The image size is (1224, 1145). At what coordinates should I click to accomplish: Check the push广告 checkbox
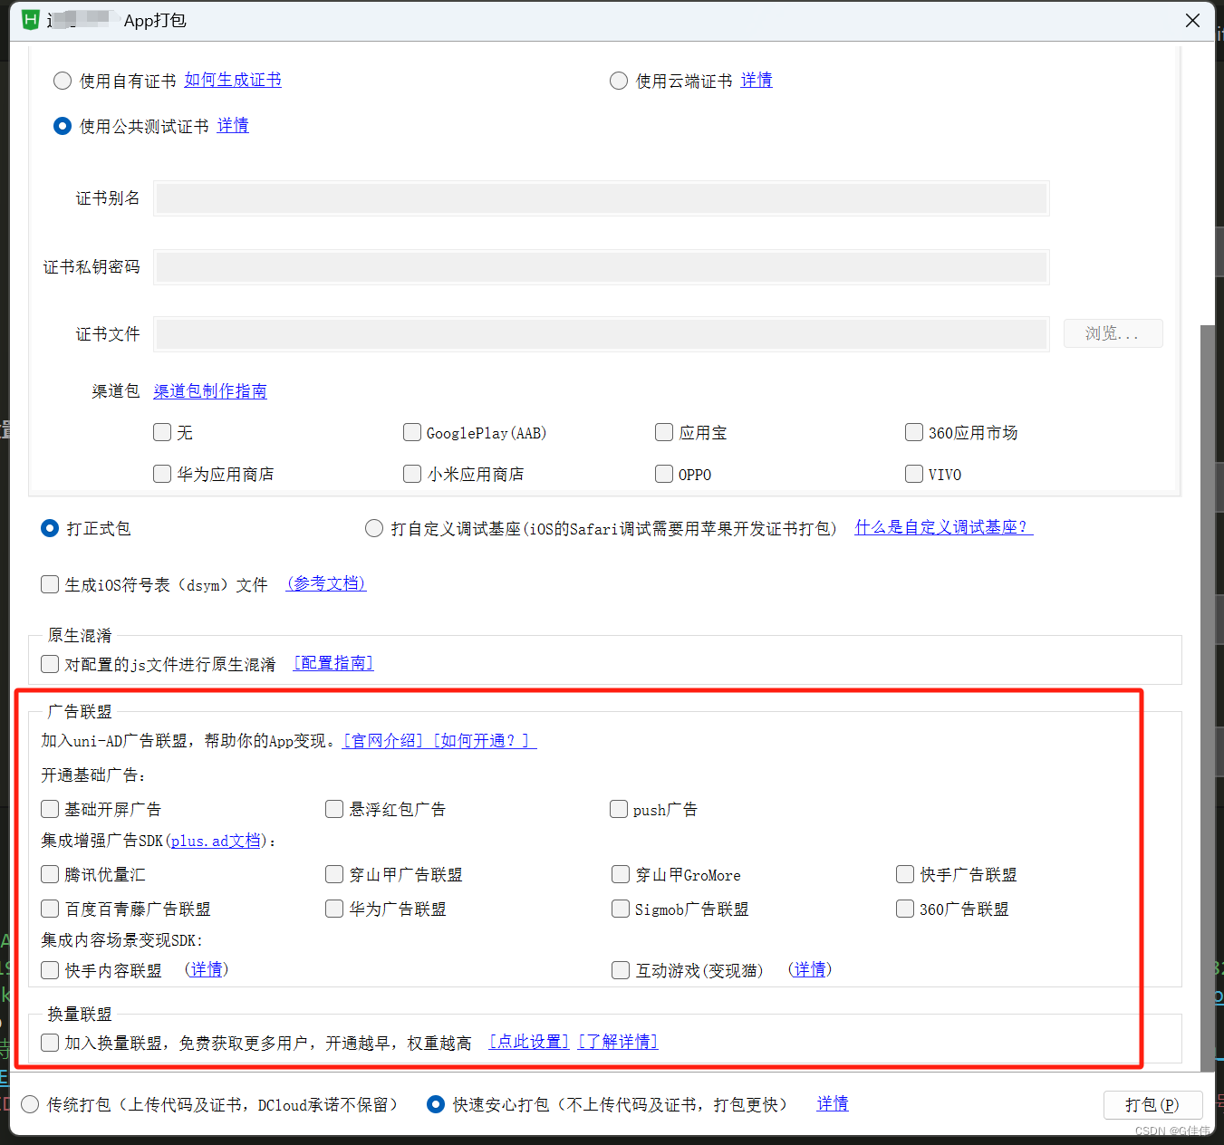[x=619, y=809]
